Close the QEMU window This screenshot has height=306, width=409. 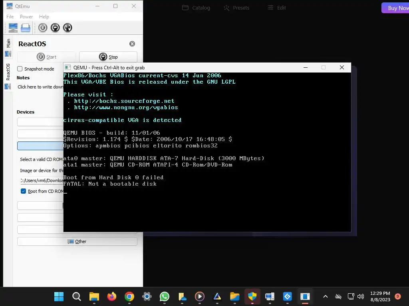pos(342,67)
